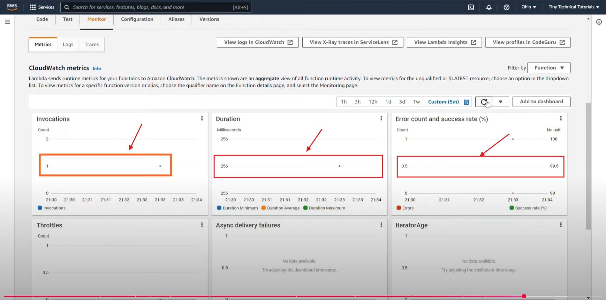
Task: Switch to the Logs sub-tab
Action: pyautogui.click(x=68, y=44)
